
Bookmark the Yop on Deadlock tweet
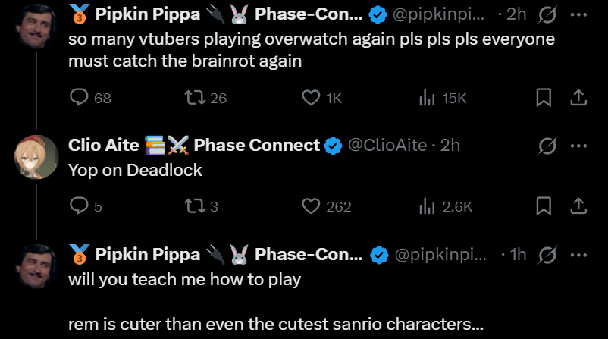[544, 206]
